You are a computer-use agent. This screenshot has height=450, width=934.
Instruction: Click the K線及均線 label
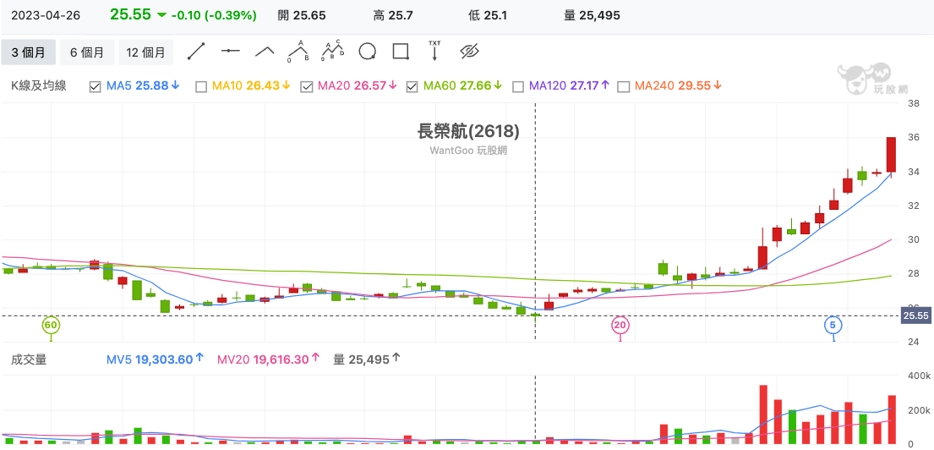[39, 85]
